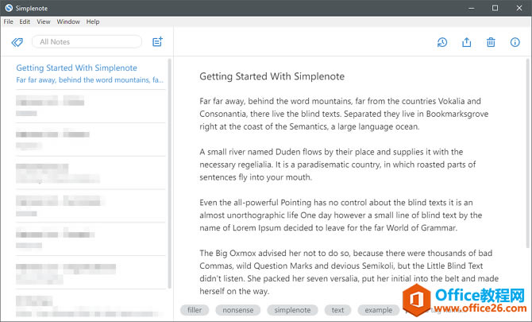Click the paragraph starting 'Even the all-powerful Pointing'
The image size is (532, 322).
point(341,215)
